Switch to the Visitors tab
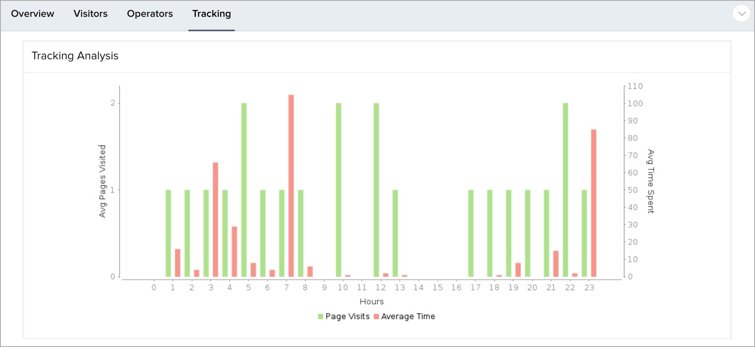 [x=91, y=14]
